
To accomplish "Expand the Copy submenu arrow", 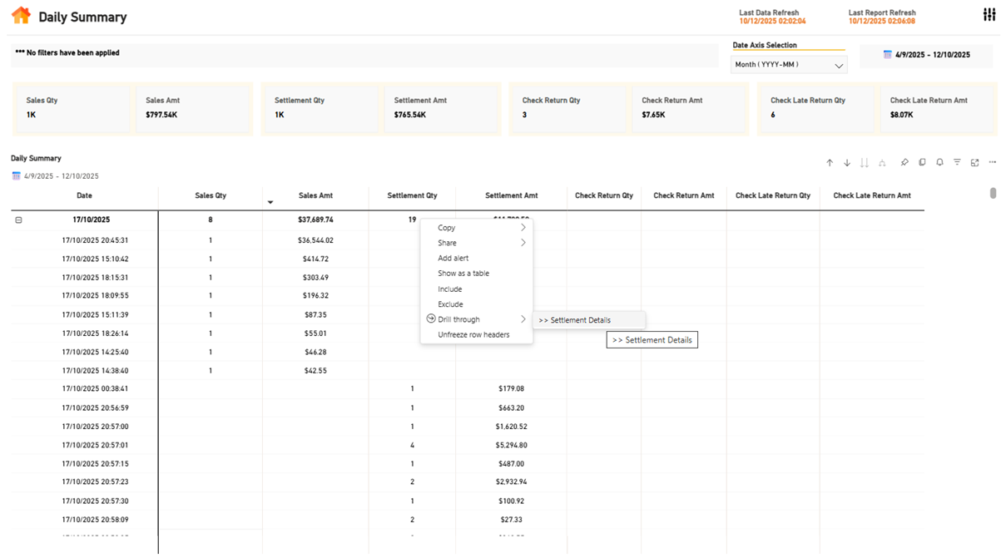I will [523, 227].
